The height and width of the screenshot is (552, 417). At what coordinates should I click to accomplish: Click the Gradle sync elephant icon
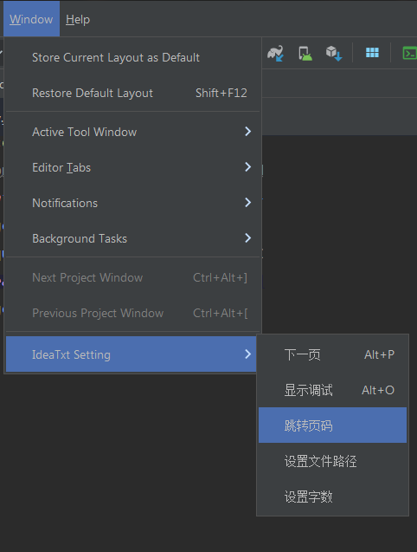(275, 53)
